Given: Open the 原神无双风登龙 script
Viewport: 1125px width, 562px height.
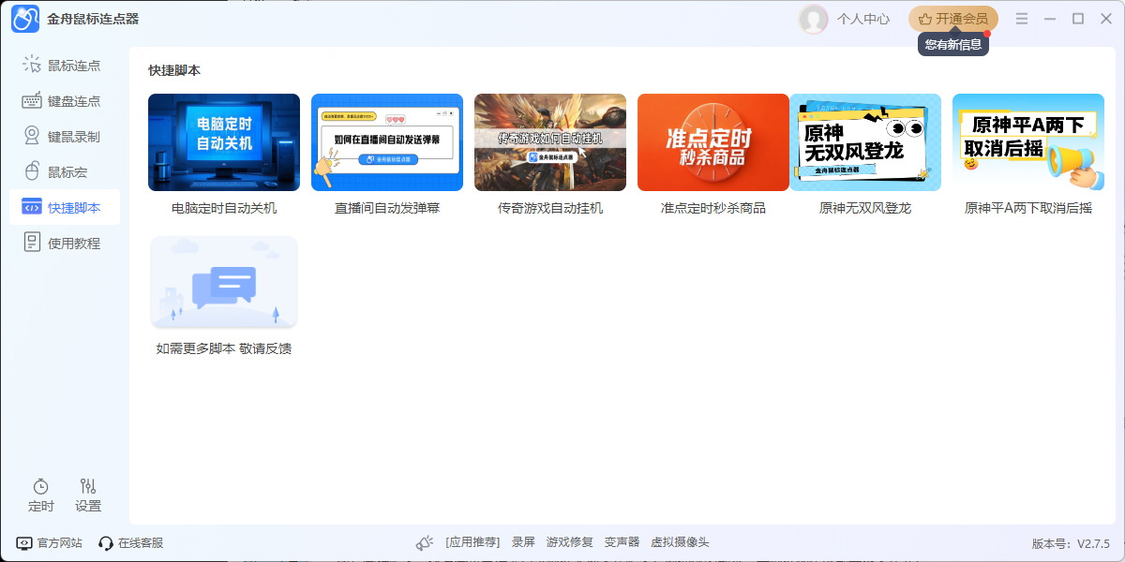Looking at the screenshot, I should click(864, 142).
